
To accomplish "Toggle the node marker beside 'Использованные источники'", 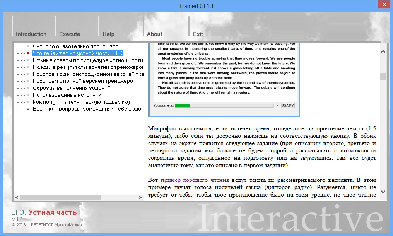I will tap(28, 94).
